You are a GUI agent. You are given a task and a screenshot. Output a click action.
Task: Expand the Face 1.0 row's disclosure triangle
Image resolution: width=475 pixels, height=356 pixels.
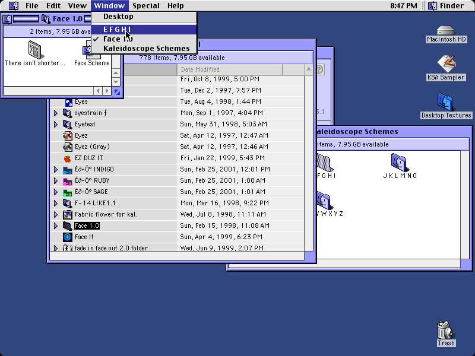[x=56, y=226]
